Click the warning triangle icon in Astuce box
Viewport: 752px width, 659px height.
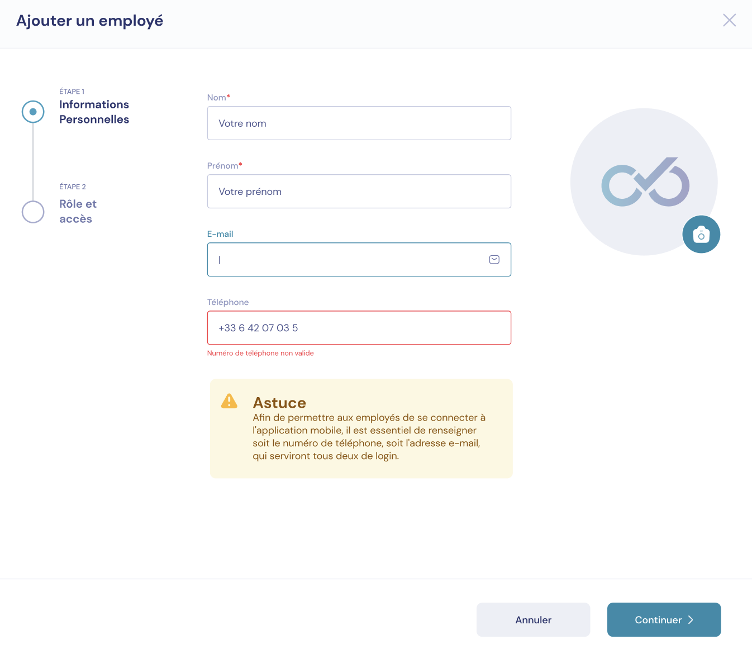click(x=229, y=401)
